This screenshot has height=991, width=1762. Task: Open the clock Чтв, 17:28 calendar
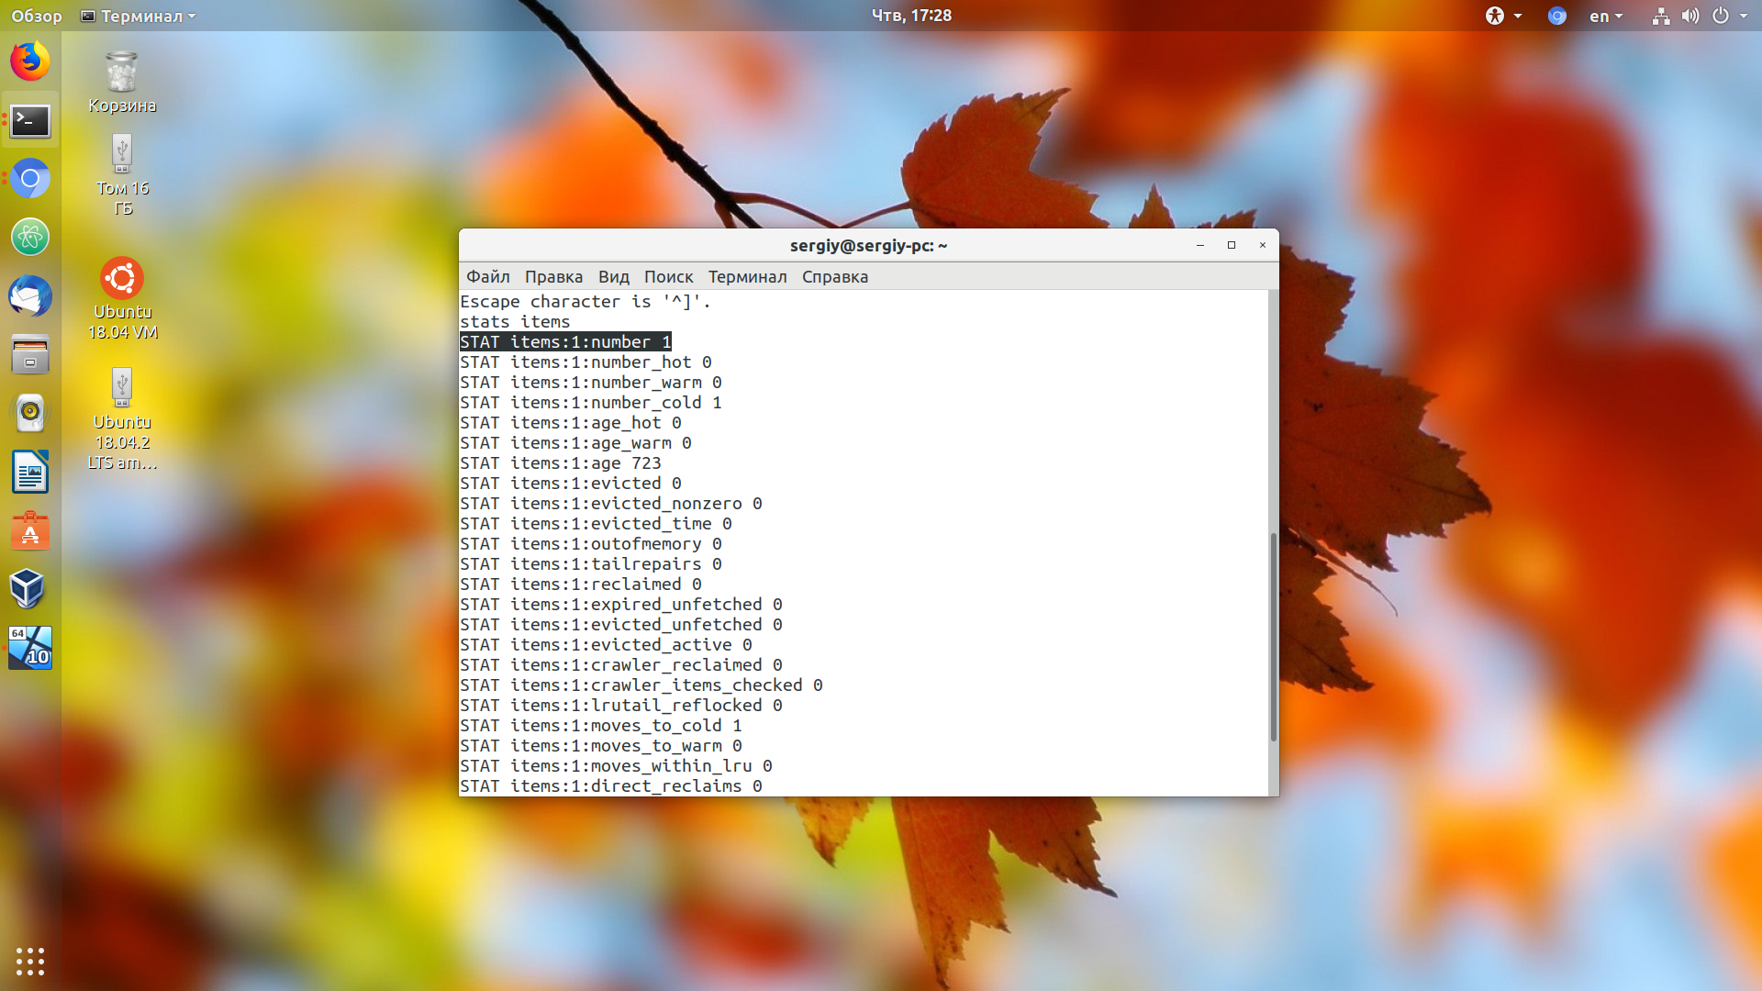(911, 16)
